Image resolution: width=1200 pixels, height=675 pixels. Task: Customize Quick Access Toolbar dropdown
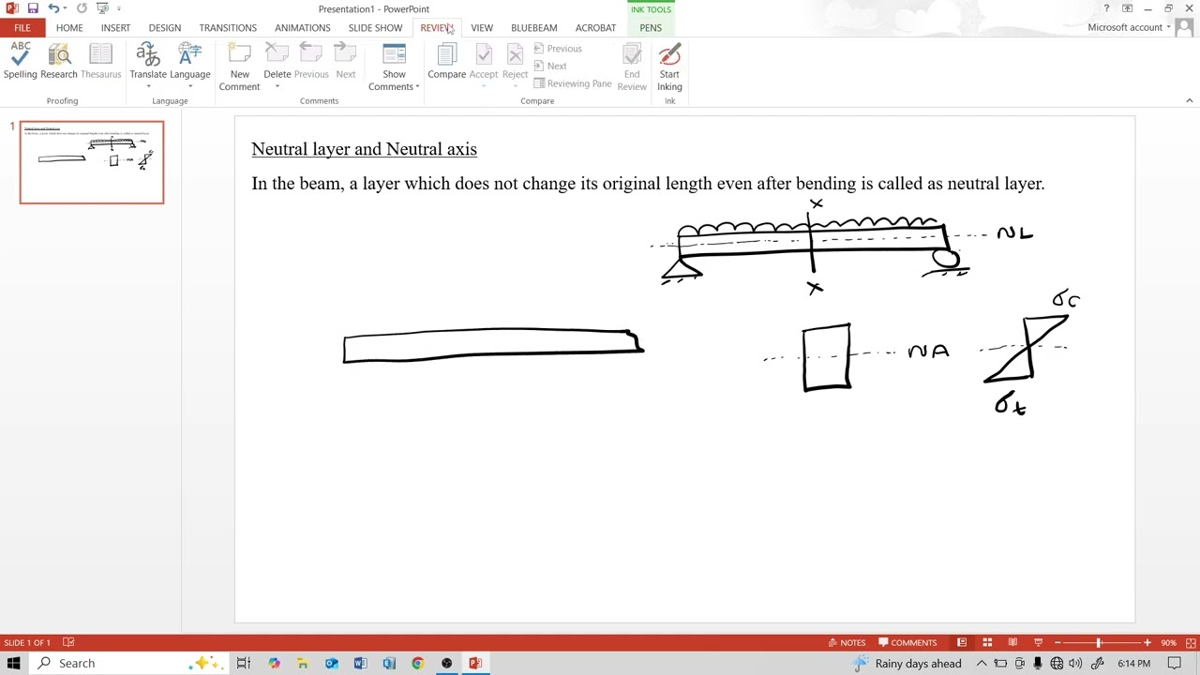pos(119,8)
